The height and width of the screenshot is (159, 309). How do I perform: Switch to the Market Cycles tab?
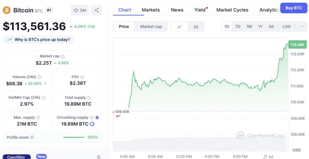pos(232,10)
